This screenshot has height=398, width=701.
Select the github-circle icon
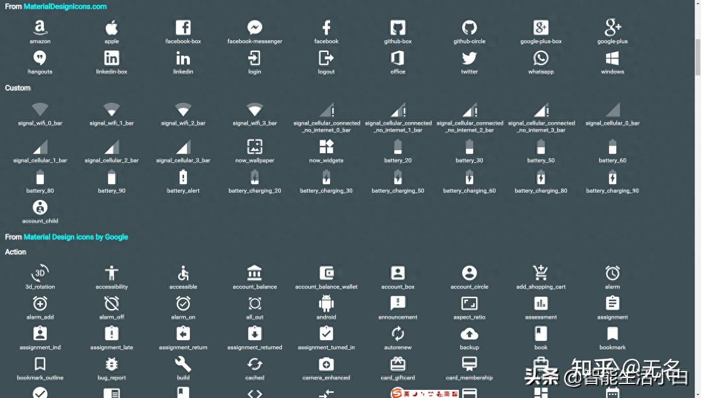(x=470, y=27)
